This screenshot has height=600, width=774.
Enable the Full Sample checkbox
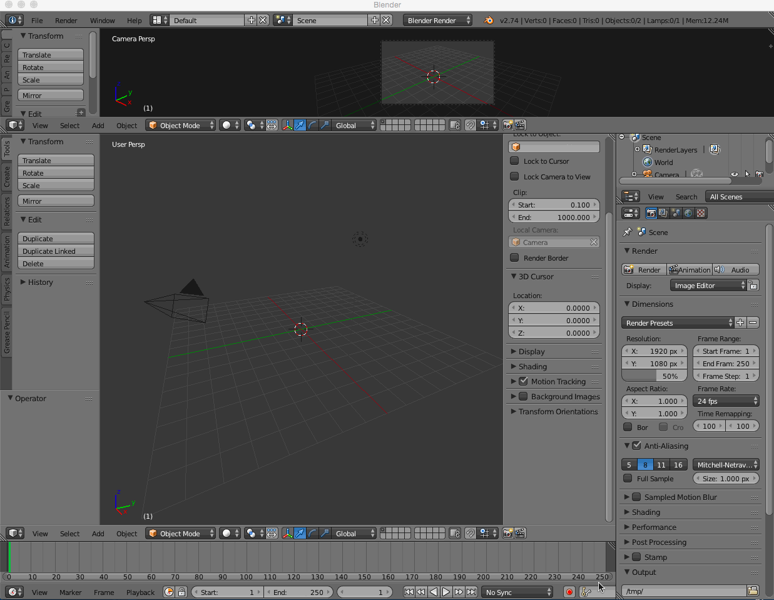click(628, 479)
